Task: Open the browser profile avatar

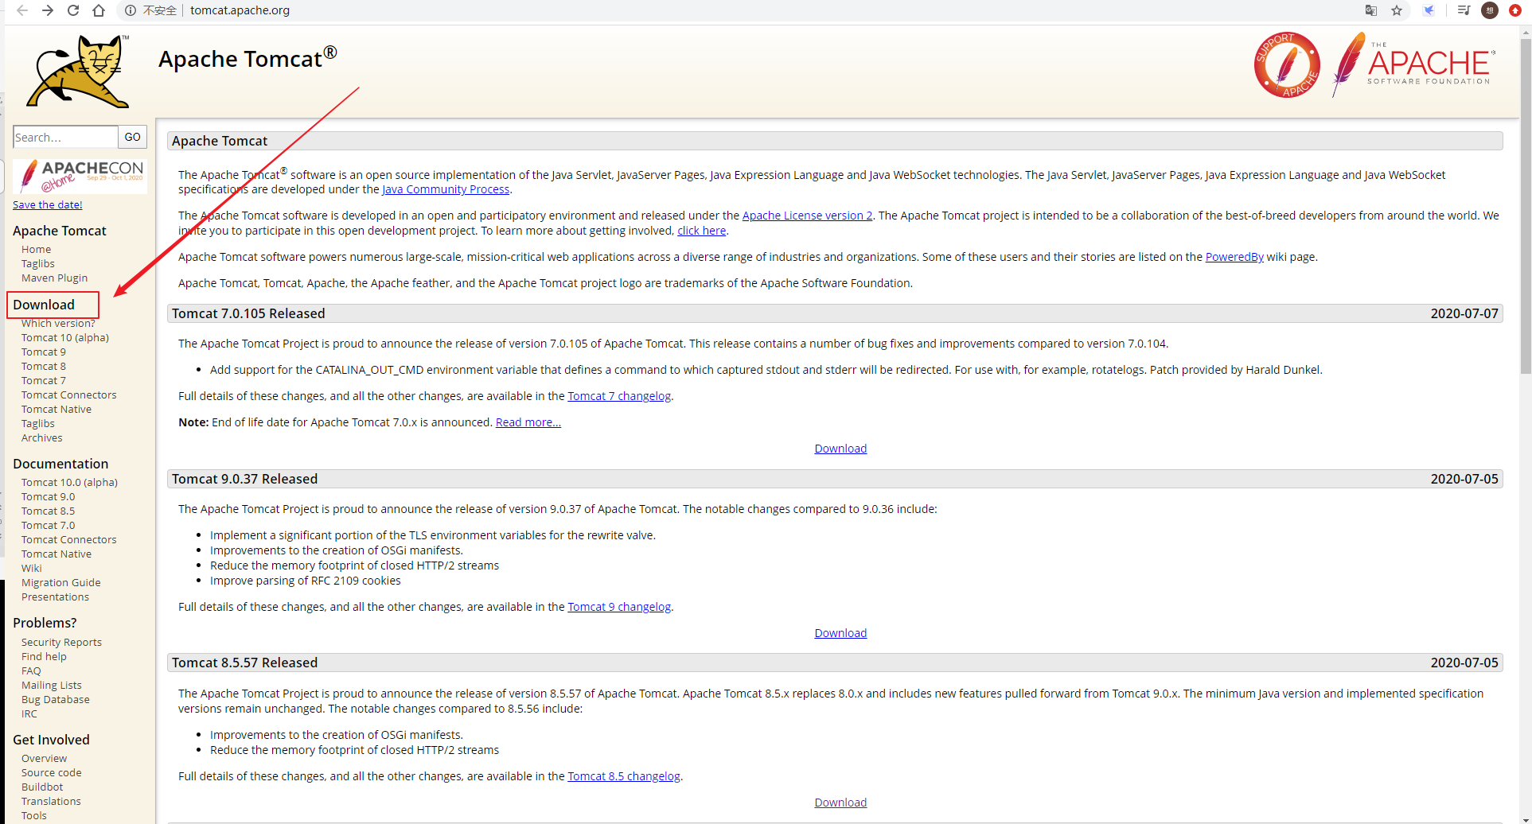Action: 1490,10
